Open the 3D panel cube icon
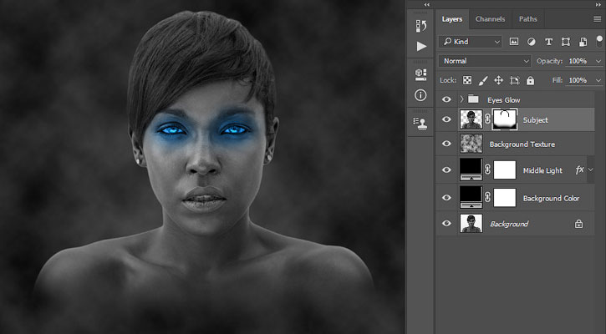 tap(421, 74)
